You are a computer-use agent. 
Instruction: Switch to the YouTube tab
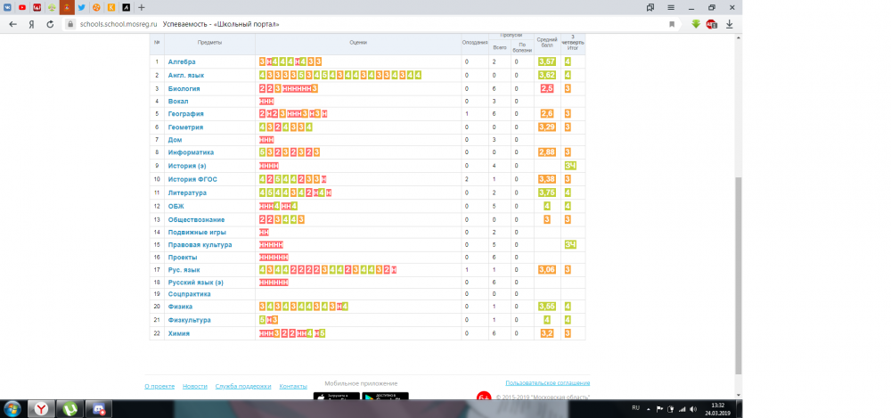click(21, 7)
